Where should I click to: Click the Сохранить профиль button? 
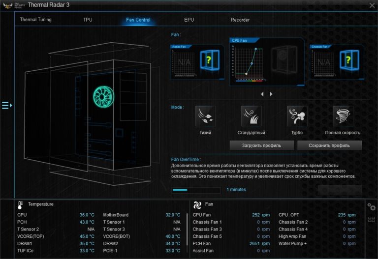pyautogui.click(x=329, y=145)
